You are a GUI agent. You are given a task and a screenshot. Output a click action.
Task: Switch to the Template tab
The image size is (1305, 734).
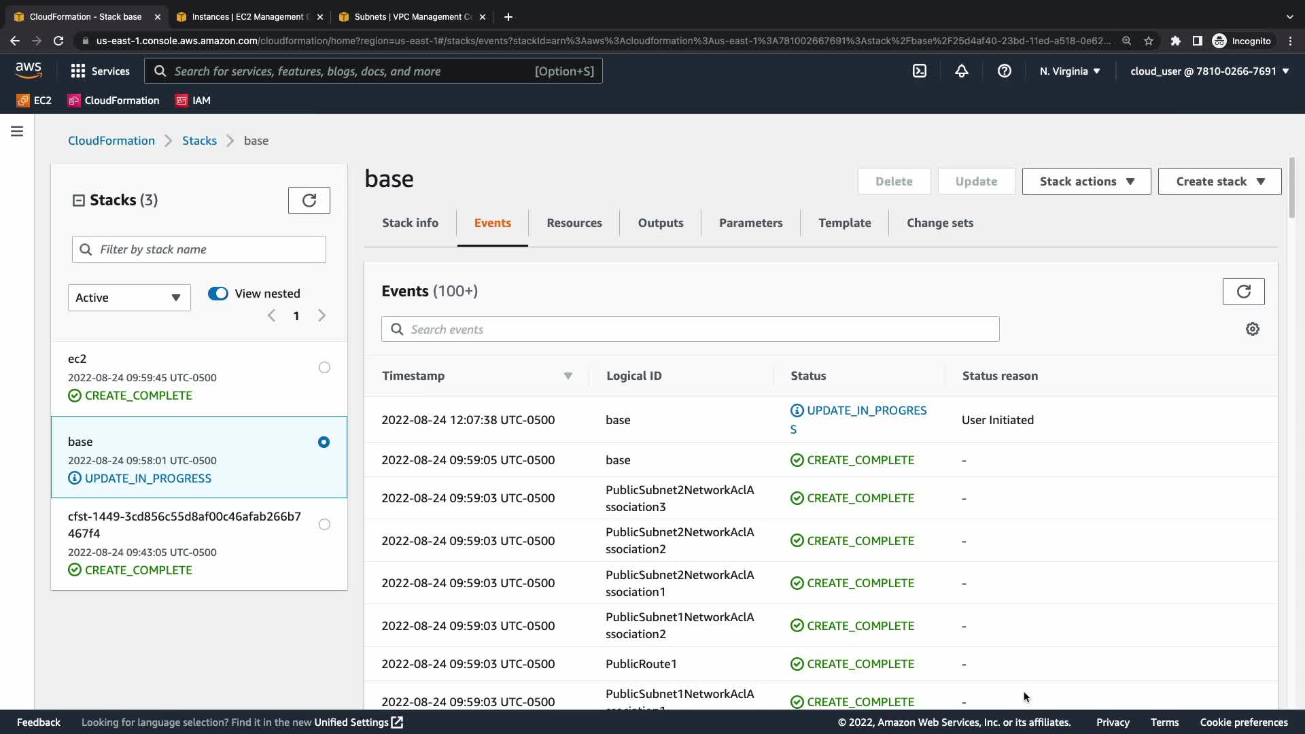pos(844,223)
